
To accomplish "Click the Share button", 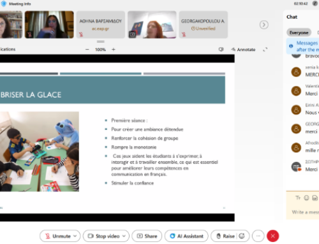I will (x=147, y=236).
